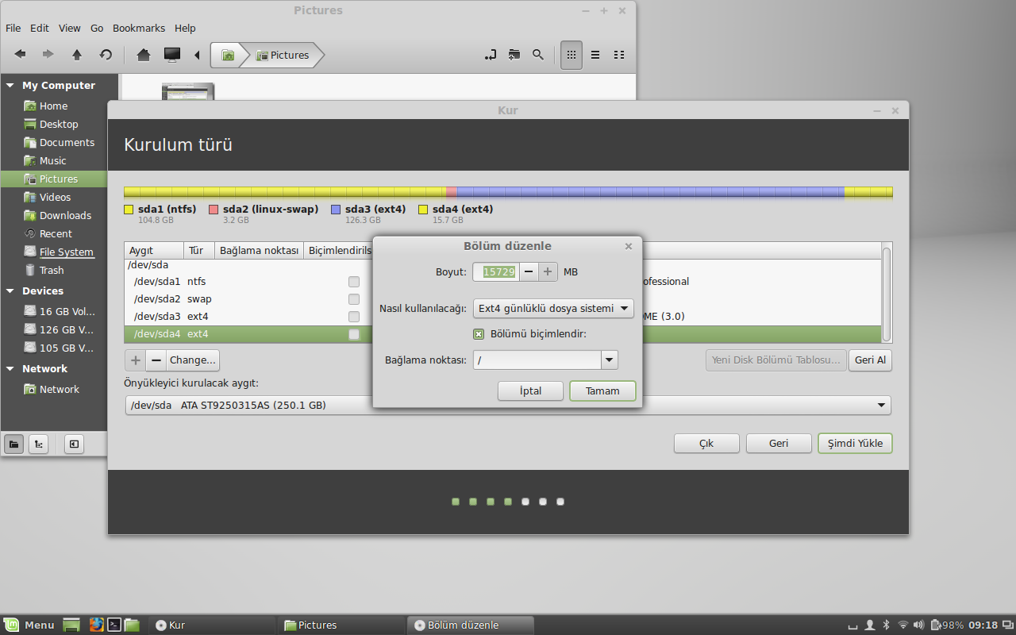
Task: Collapse My Computer sidebar section
Action: pos(10,85)
